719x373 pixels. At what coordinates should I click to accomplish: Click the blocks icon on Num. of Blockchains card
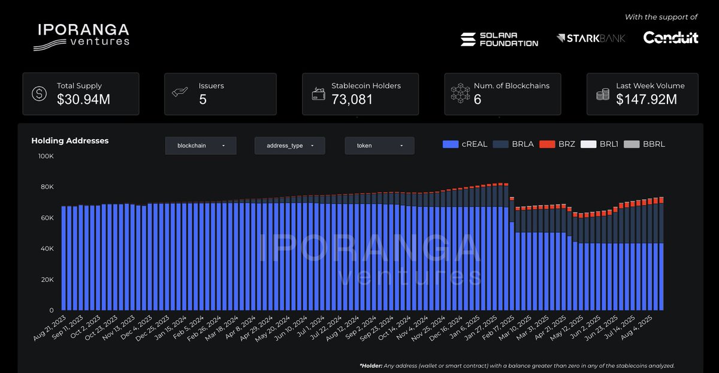(459, 94)
